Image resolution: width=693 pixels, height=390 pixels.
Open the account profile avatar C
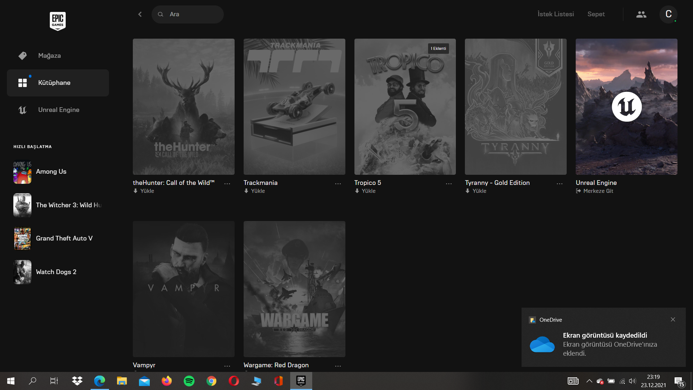pyautogui.click(x=668, y=14)
